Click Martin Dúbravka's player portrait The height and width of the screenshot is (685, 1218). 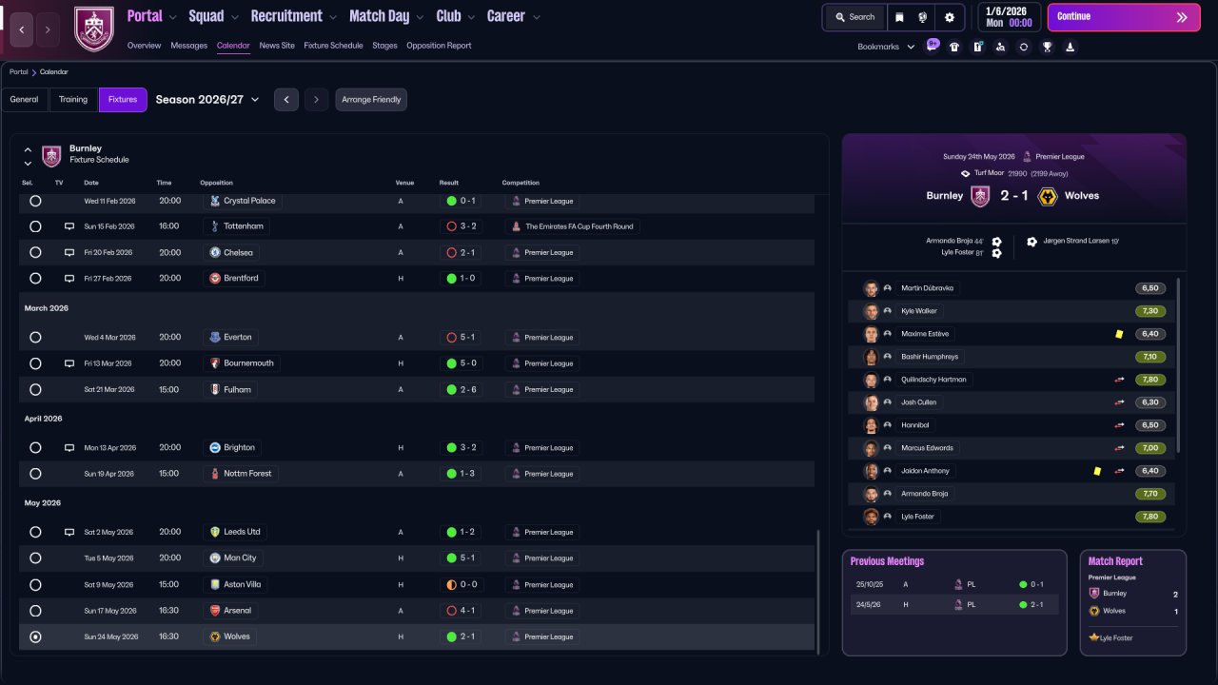pos(871,288)
